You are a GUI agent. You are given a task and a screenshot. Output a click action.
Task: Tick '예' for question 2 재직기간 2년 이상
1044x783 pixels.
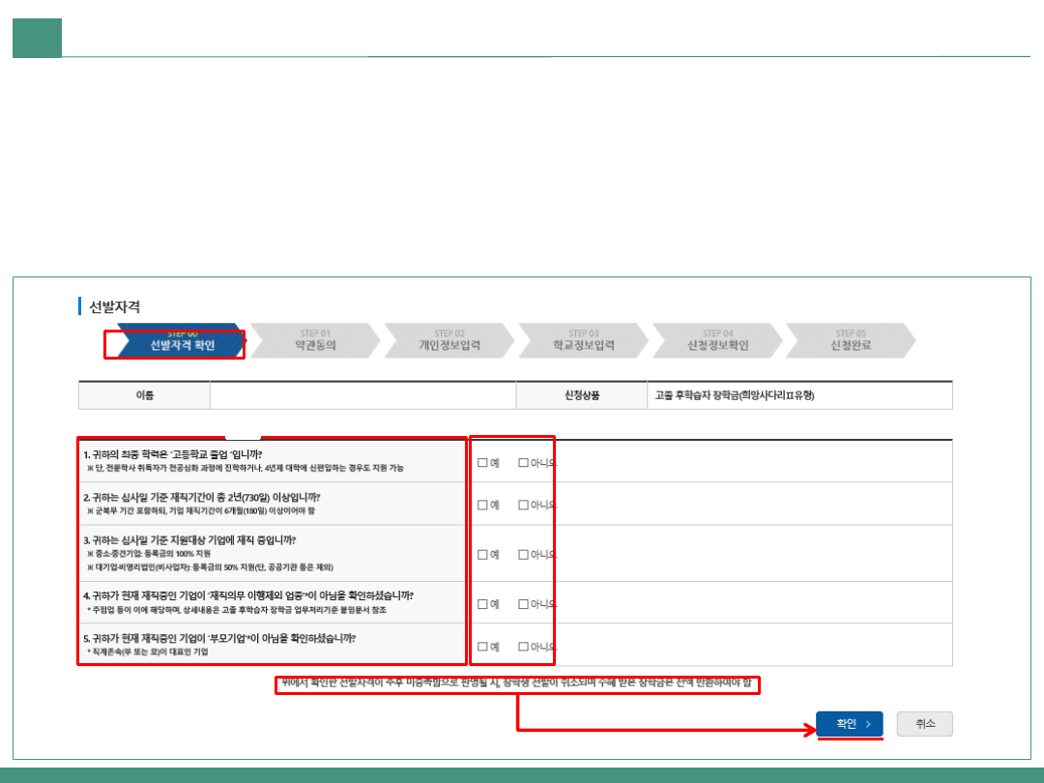[x=482, y=505]
